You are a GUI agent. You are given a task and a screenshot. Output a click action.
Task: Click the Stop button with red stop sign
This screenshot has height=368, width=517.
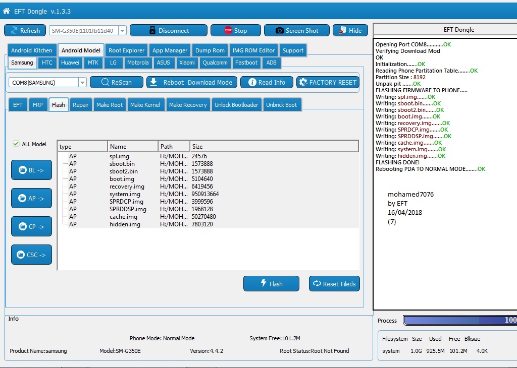click(x=235, y=31)
